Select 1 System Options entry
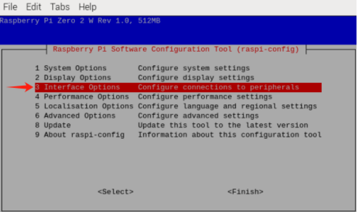The width and height of the screenshot is (357, 212). 71,68
